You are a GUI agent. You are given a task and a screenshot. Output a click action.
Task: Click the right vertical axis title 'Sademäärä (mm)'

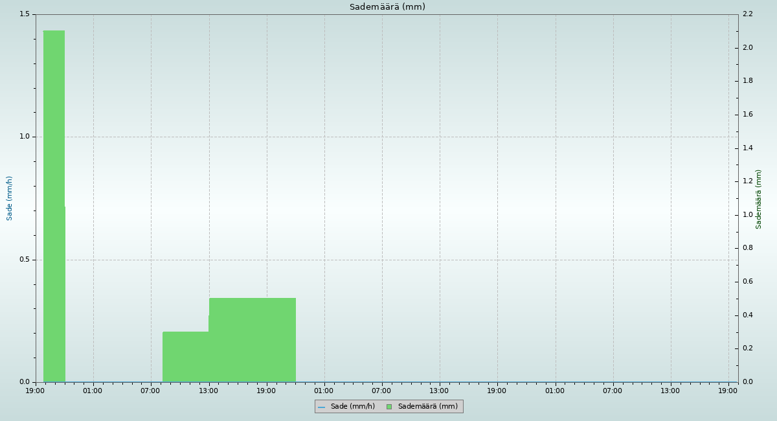point(759,199)
